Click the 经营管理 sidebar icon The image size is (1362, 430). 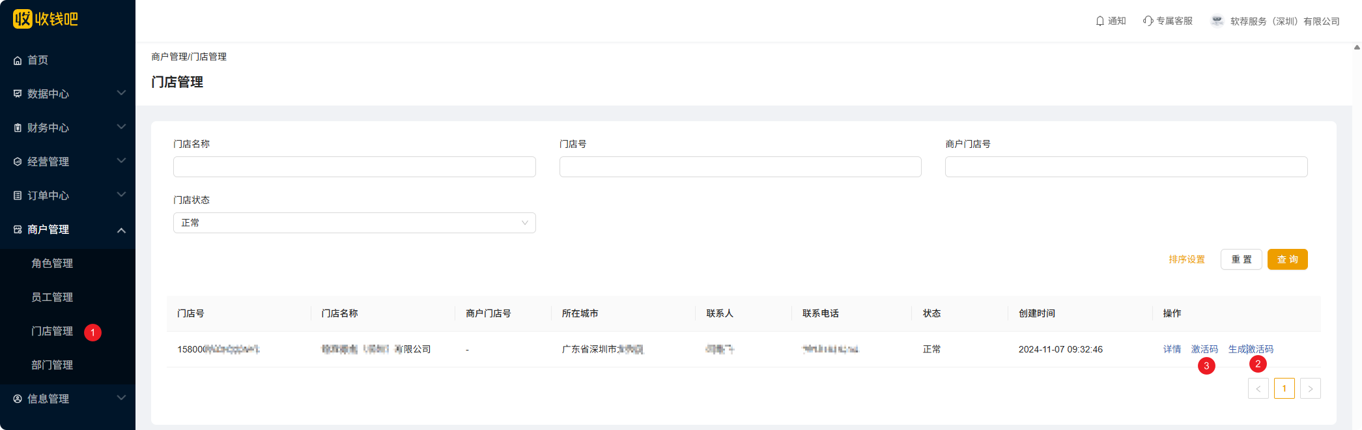(x=18, y=162)
